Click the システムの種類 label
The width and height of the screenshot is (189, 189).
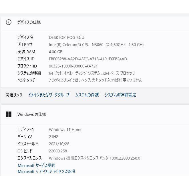tap(29, 73)
